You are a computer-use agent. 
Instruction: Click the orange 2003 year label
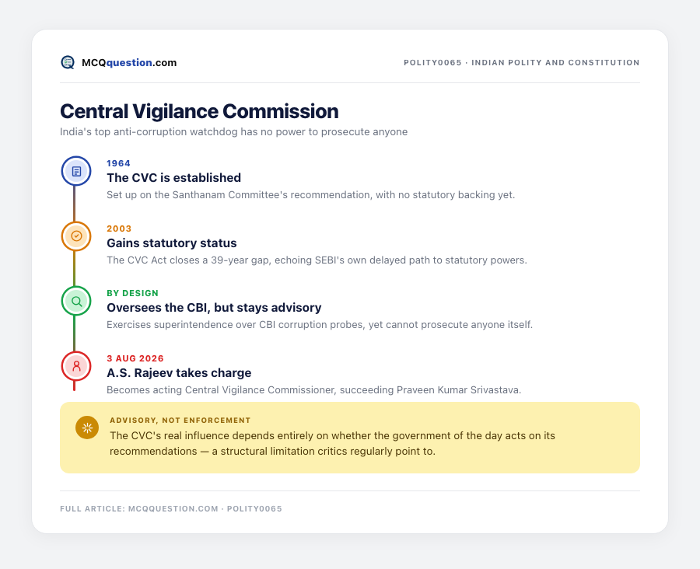pyautogui.click(x=119, y=229)
